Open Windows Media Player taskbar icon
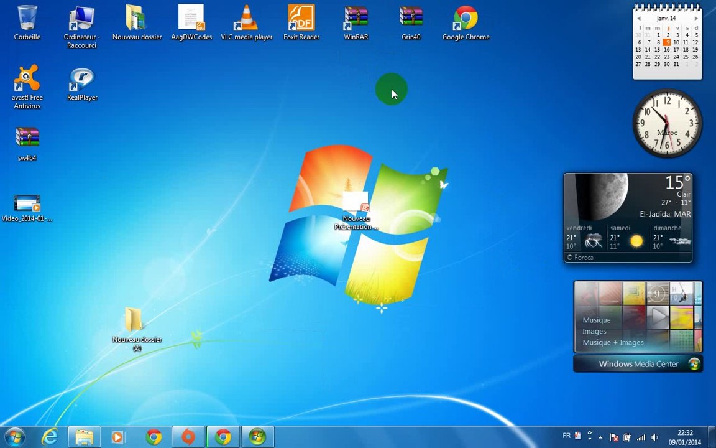The height and width of the screenshot is (448, 716). pyautogui.click(x=118, y=437)
